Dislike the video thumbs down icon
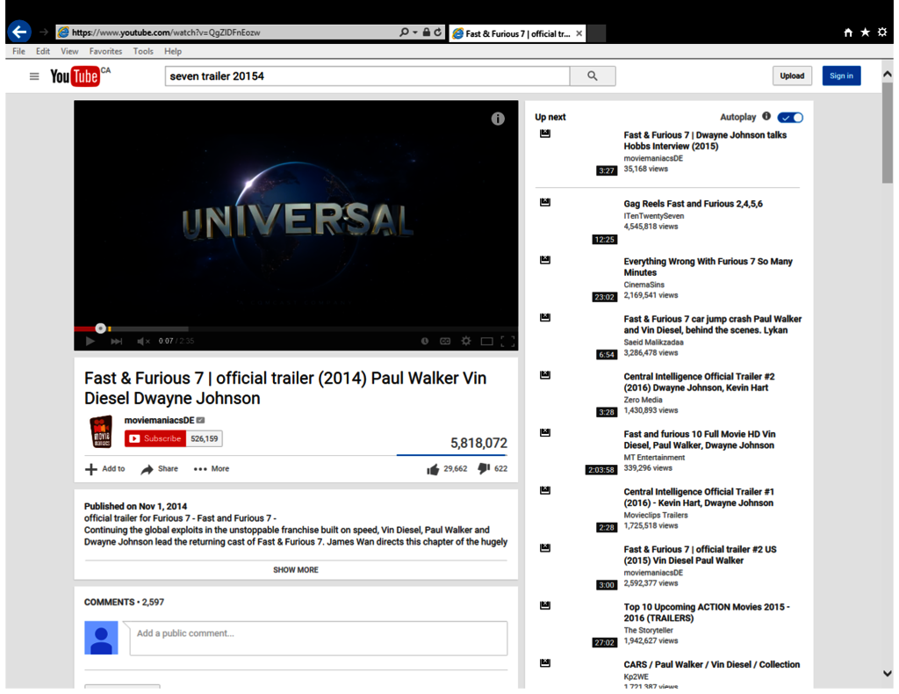899x694 pixels. pyautogui.click(x=484, y=469)
